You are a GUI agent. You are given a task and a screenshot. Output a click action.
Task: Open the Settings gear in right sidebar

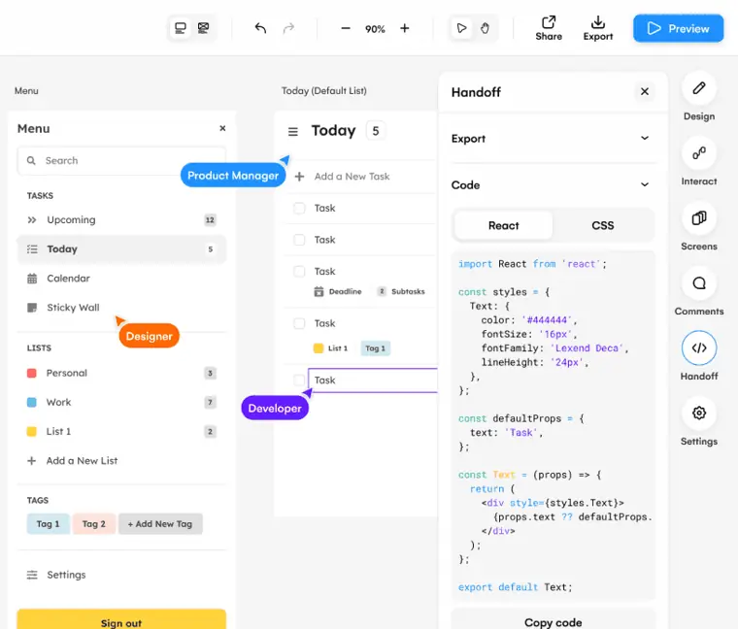pyautogui.click(x=699, y=414)
